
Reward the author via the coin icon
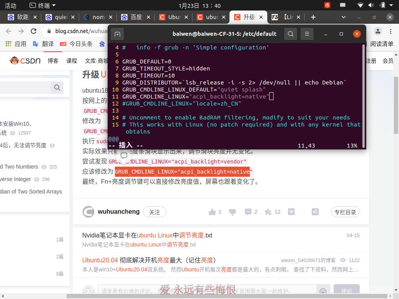291,212
